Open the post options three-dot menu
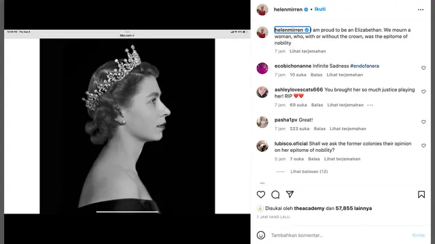The height and width of the screenshot is (244, 435). (x=421, y=9)
